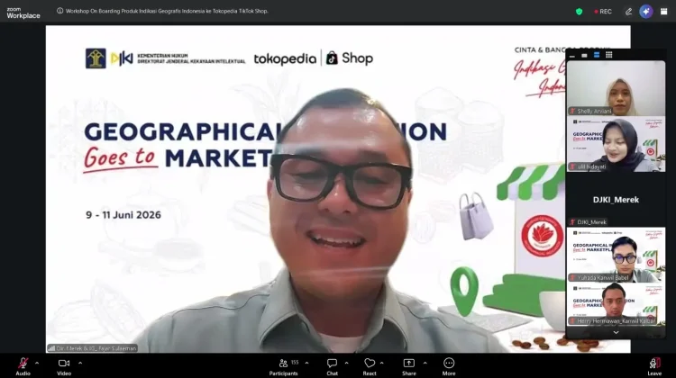Minimize the floating video thumbnail panel
Image resolution: width=676 pixels, height=378 pixels.
click(572, 55)
